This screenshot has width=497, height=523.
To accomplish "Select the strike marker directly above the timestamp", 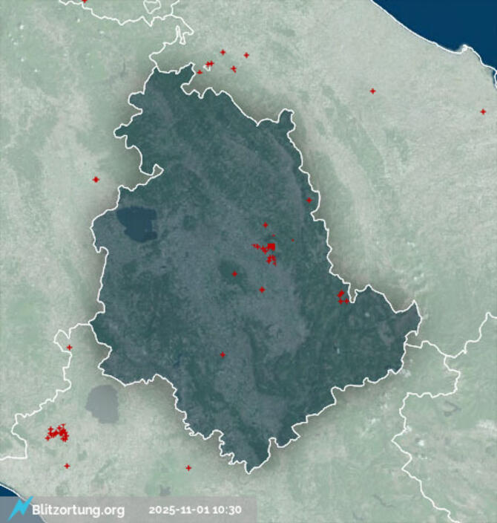I will point(188,467).
